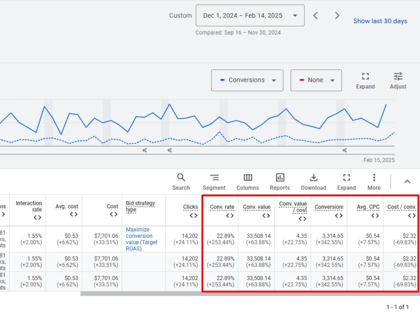
Task: Sort by the Cost / conv. column header
Action: [x=402, y=207]
